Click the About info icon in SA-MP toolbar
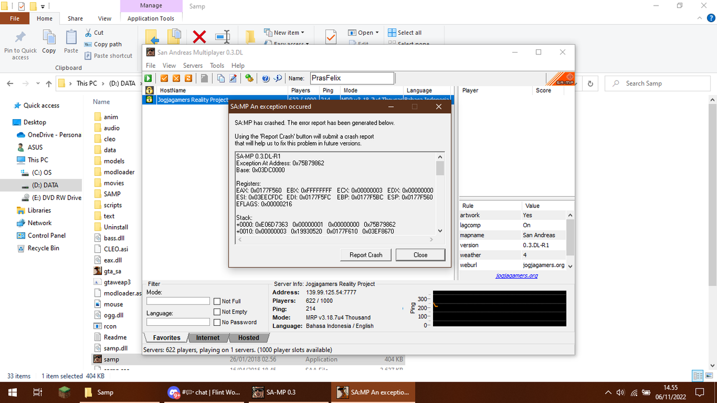This screenshot has height=403, width=717. 278,78
